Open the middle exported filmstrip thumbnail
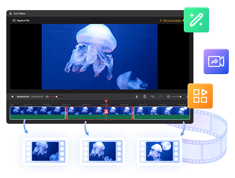Viewport: 235px width, 178px height. coord(102,151)
